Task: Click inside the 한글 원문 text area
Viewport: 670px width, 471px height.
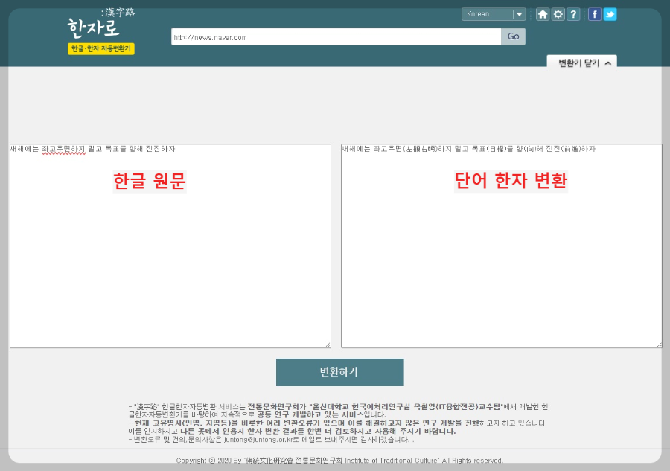Action: coord(169,246)
